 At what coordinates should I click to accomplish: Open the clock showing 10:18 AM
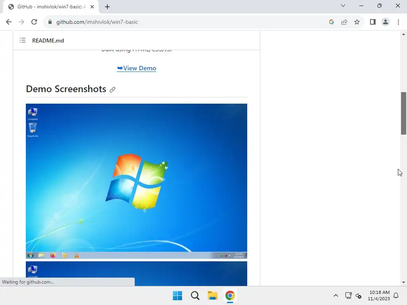click(379, 295)
